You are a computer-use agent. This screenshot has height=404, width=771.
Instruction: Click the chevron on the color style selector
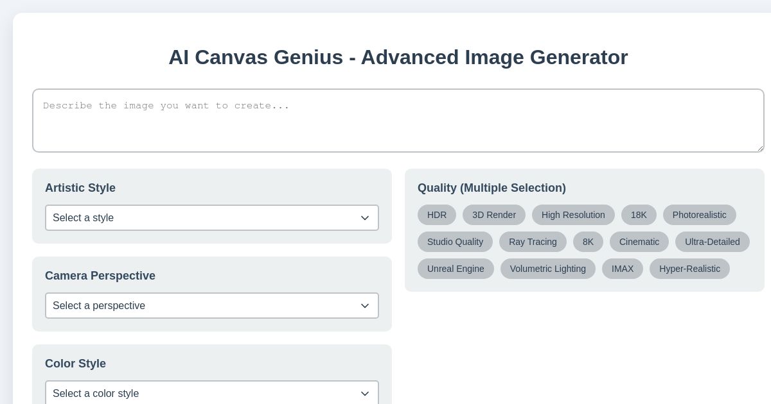tap(365, 394)
